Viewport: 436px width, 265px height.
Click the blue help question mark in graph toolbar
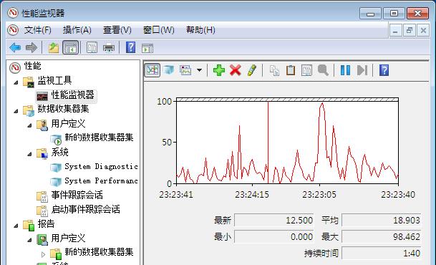click(384, 70)
